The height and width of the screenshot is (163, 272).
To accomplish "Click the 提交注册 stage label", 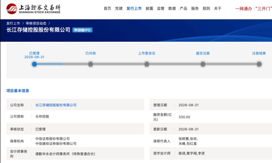I will click(203, 53).
